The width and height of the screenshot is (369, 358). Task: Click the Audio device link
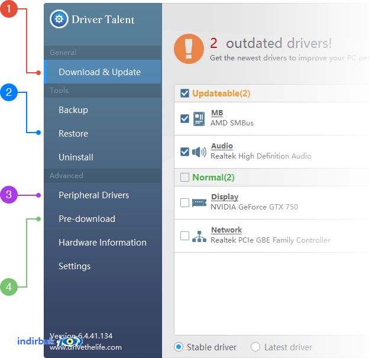(x=222, y=146)
